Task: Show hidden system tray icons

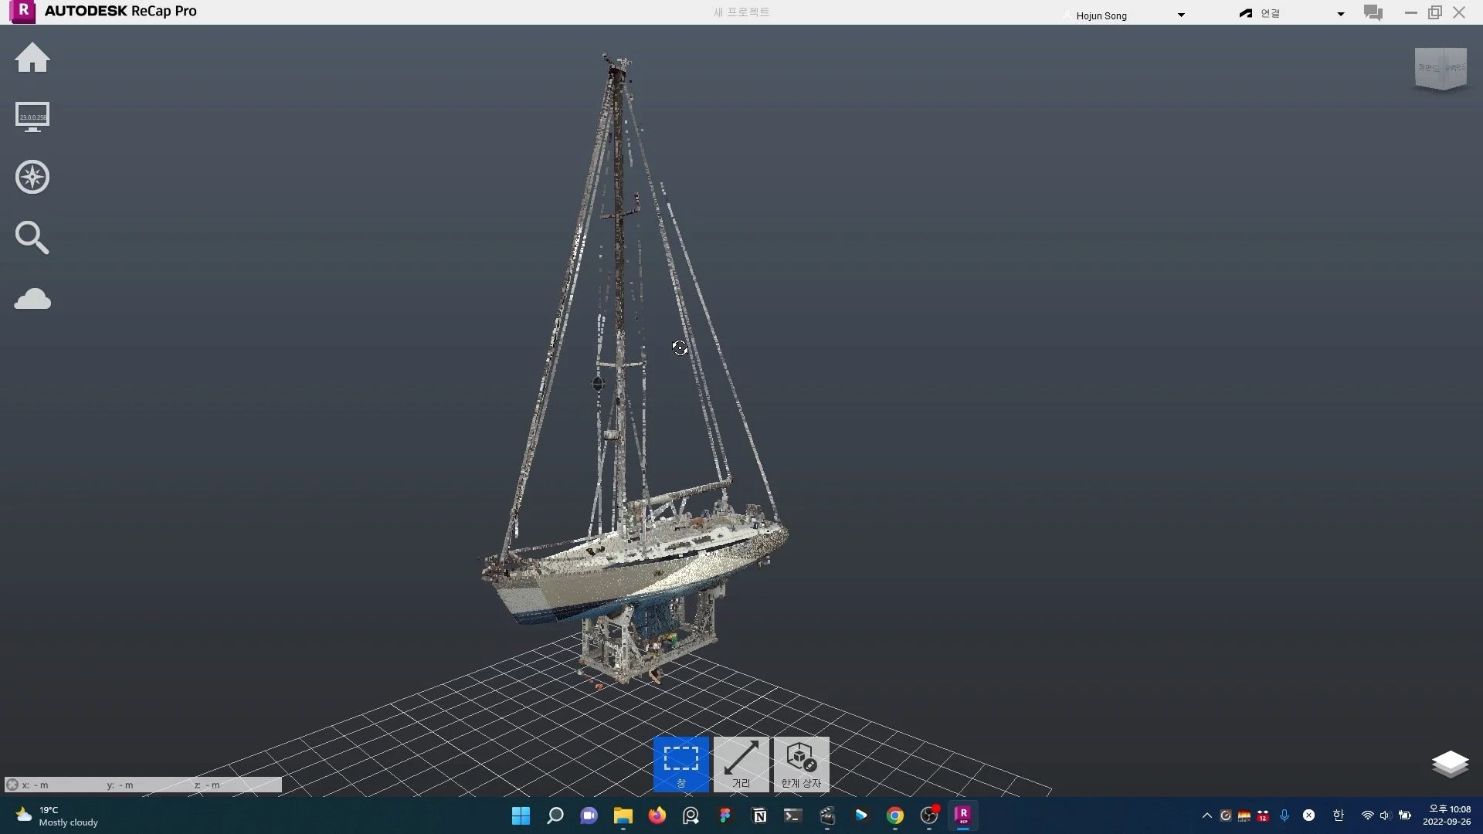Action: [x=1206, y=815]
